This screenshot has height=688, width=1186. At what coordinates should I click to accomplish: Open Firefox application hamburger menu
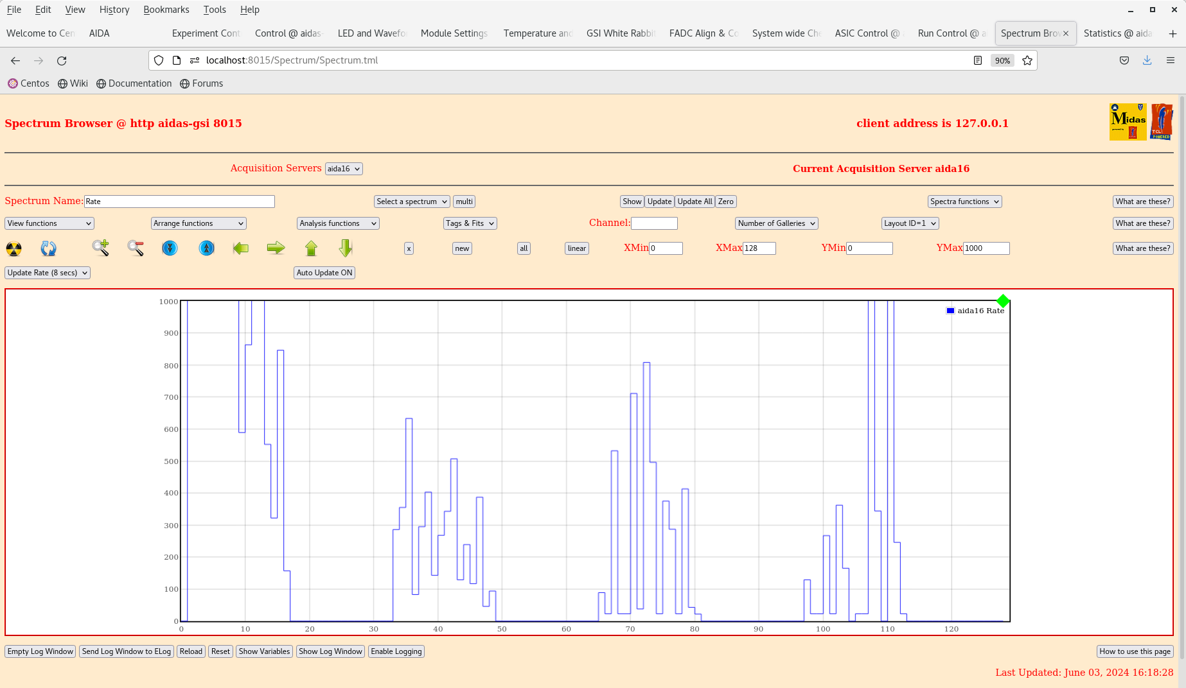[x=1171, y=60]
